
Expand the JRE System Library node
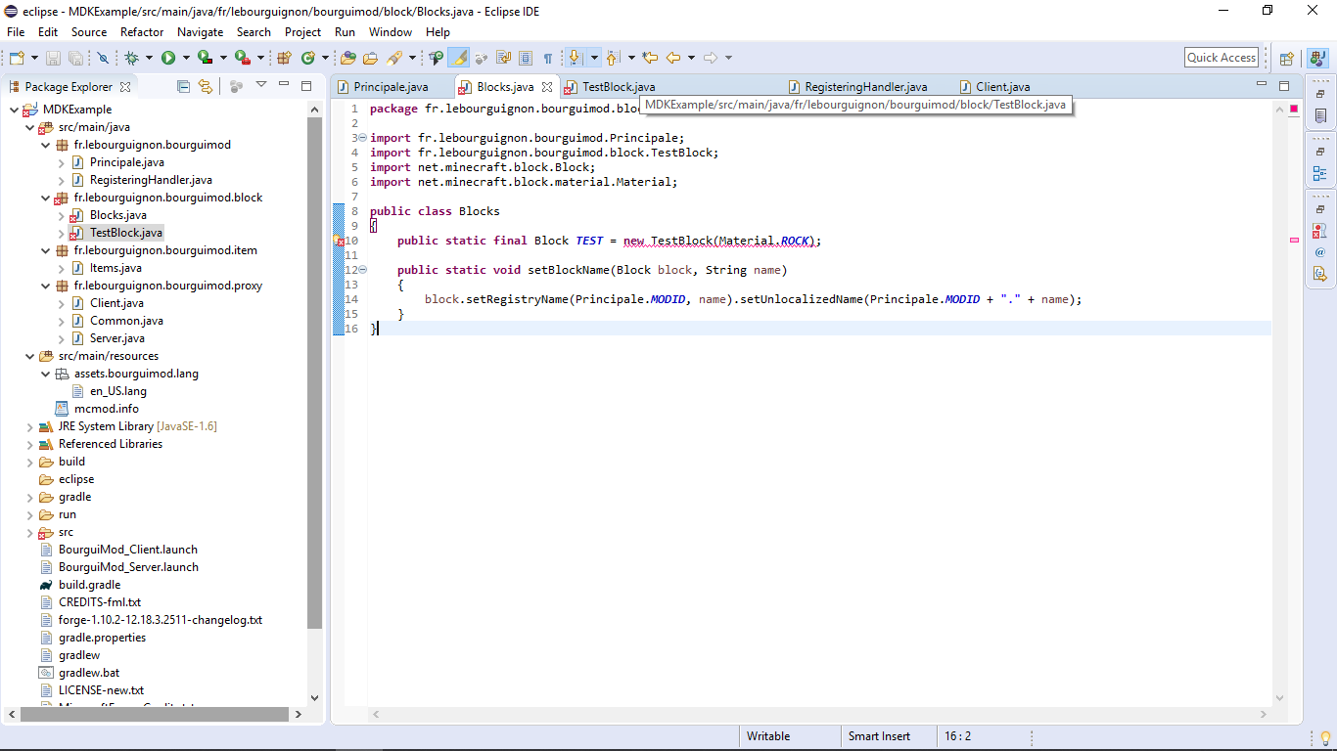29,426
